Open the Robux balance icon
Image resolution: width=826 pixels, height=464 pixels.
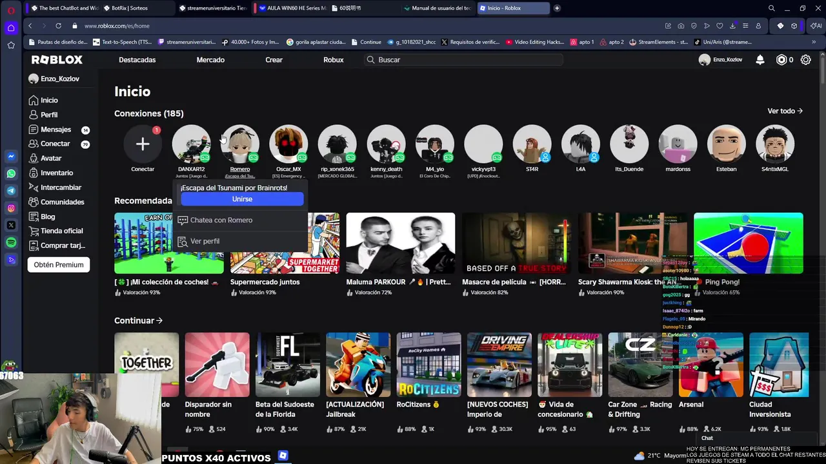(781, 59)
